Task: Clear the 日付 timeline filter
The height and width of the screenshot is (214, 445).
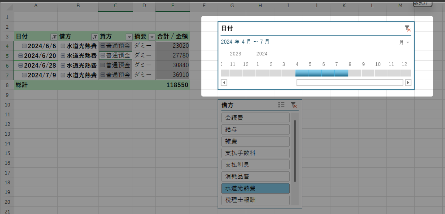Action: pyautogui.click(x=407, y=28)
